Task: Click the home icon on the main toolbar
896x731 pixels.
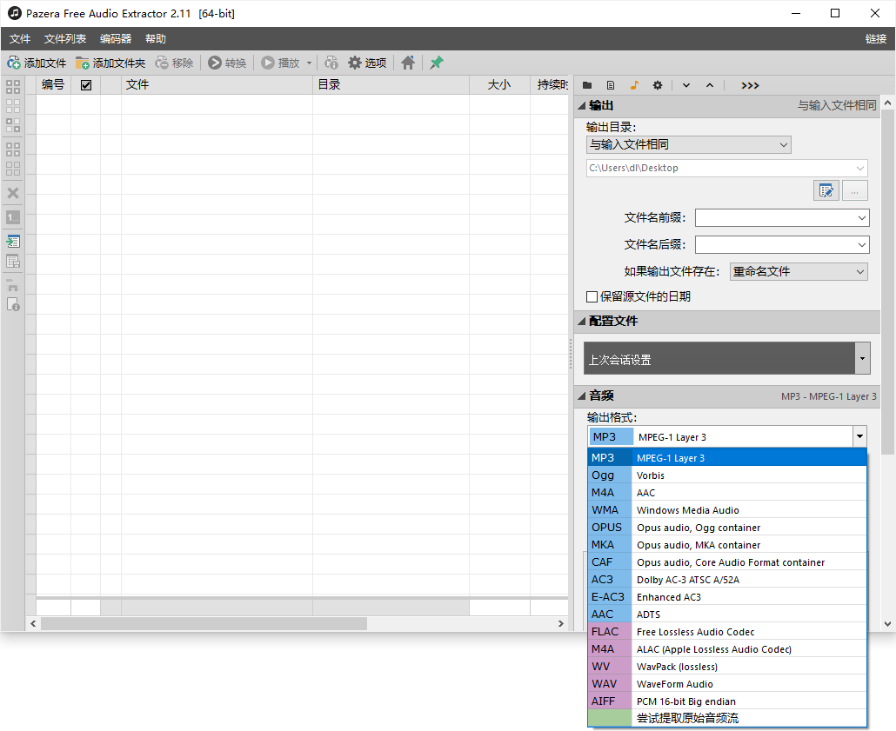Action: [x=407, y=62]
